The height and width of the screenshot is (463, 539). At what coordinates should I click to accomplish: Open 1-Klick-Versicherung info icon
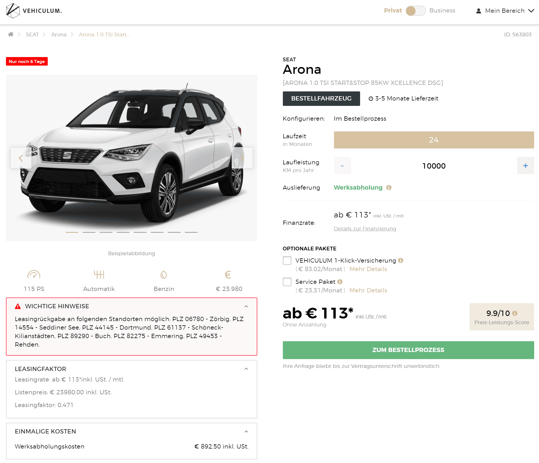point(401,260)
